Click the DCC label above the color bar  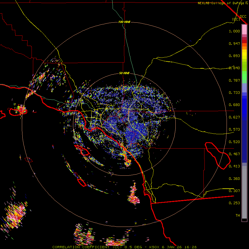coord(243,17)
